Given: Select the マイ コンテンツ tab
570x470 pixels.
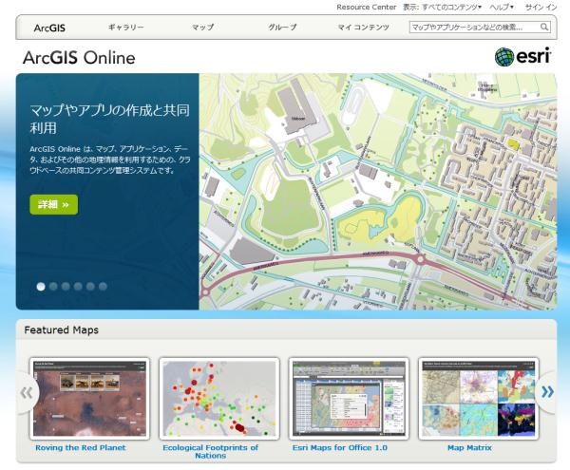Looking at the screenshot, I should point(363,28).
